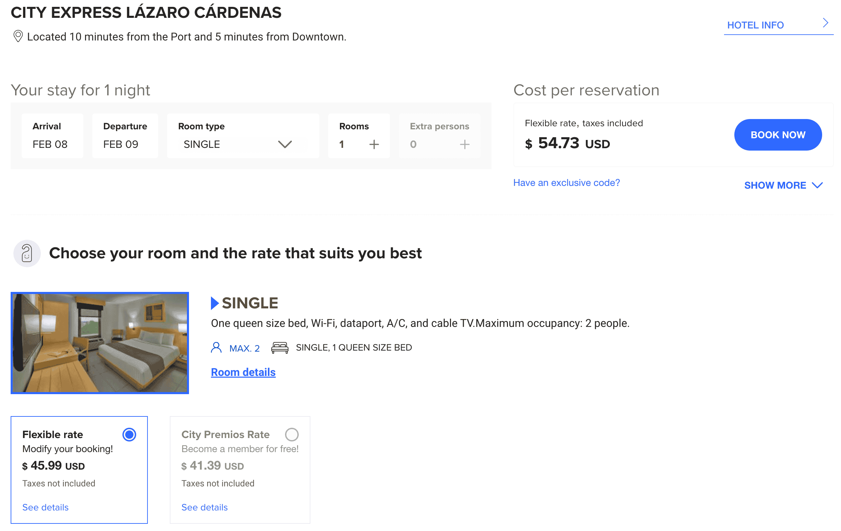The image size is (841, 531).
Task: Click the Hotel Info arrow icon
Action: 825,23
